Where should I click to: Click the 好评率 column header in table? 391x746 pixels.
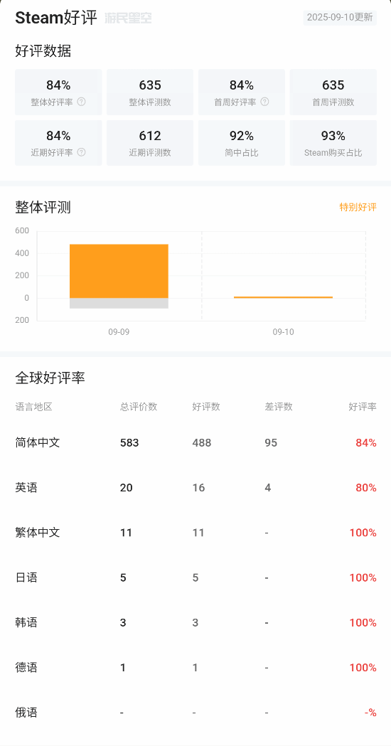[363, 407]
